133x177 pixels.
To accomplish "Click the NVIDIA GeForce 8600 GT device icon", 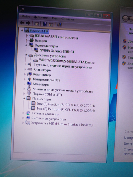I will [36, 50].
